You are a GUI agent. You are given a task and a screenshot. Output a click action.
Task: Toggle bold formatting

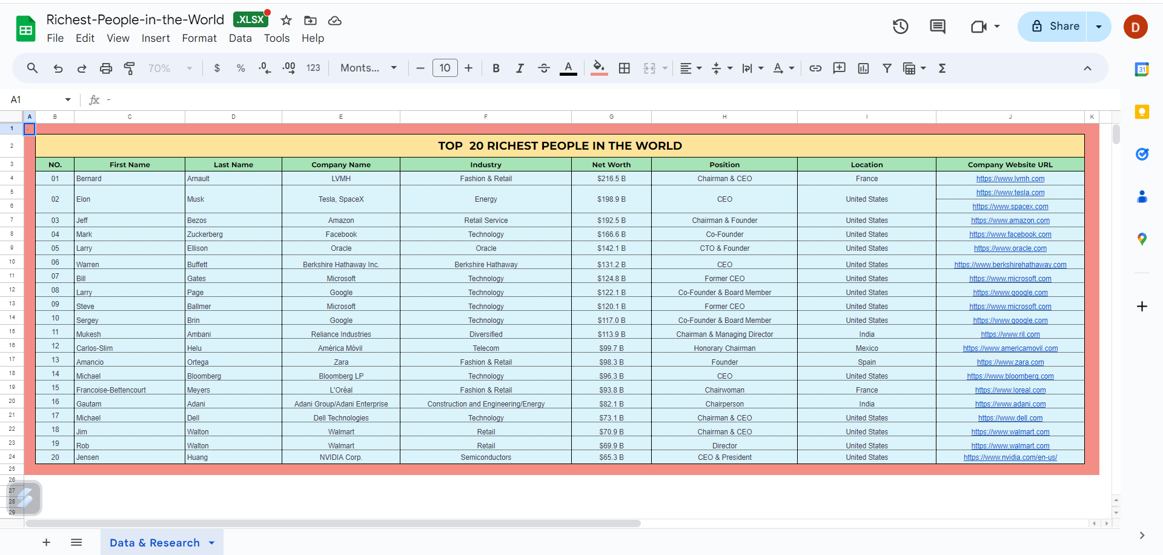tap(496, 68)
